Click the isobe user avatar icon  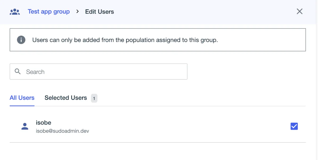(25, 126)
